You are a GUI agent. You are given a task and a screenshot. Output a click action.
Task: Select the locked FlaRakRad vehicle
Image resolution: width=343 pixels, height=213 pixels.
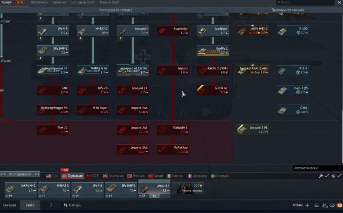pyautogui.click(x=173, y=149)
